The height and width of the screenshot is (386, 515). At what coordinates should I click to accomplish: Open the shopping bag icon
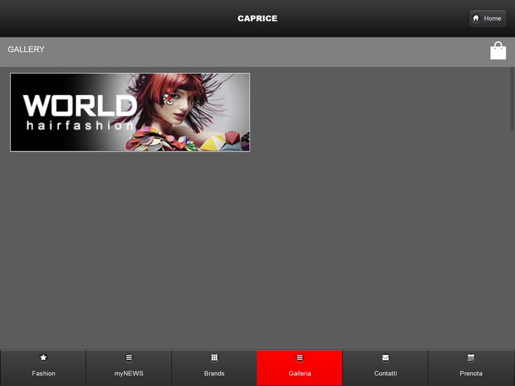(x=498, y=50)
